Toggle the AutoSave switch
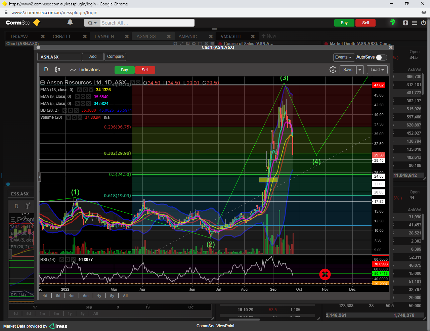 click(381, 57)
